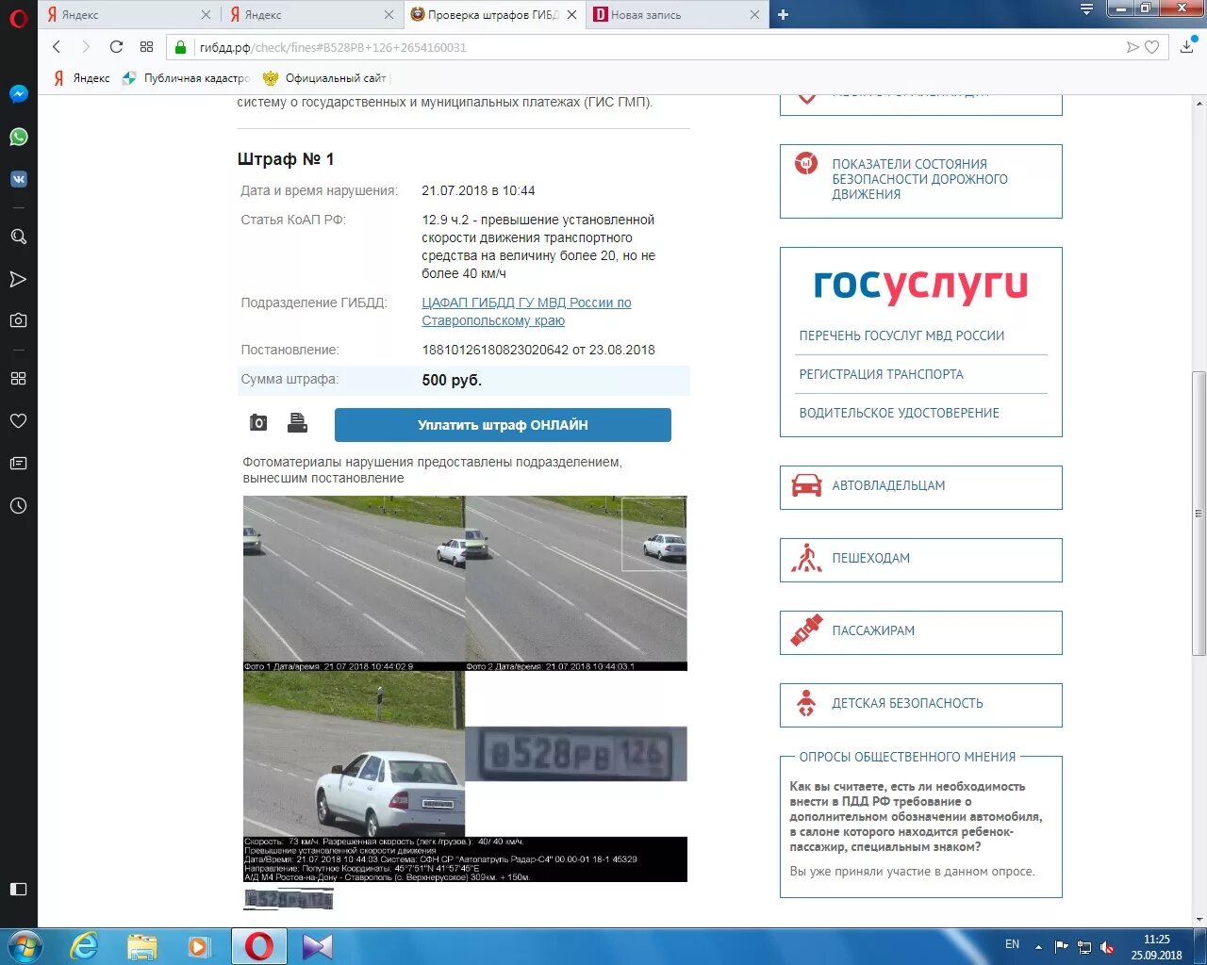Viewport: 1207px width, 965px height.
Task: Click print fine icon
Action: point(297,422)
